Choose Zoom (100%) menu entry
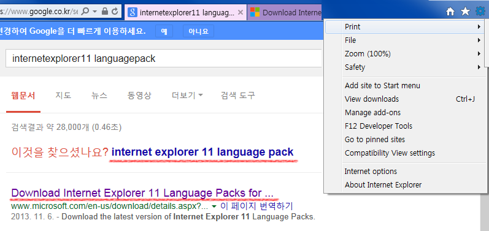 click(404, 53)
